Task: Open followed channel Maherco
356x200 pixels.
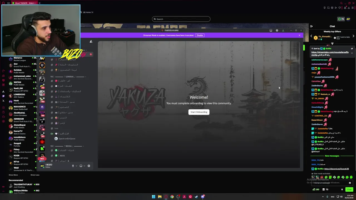Action: tap(23, 59)
